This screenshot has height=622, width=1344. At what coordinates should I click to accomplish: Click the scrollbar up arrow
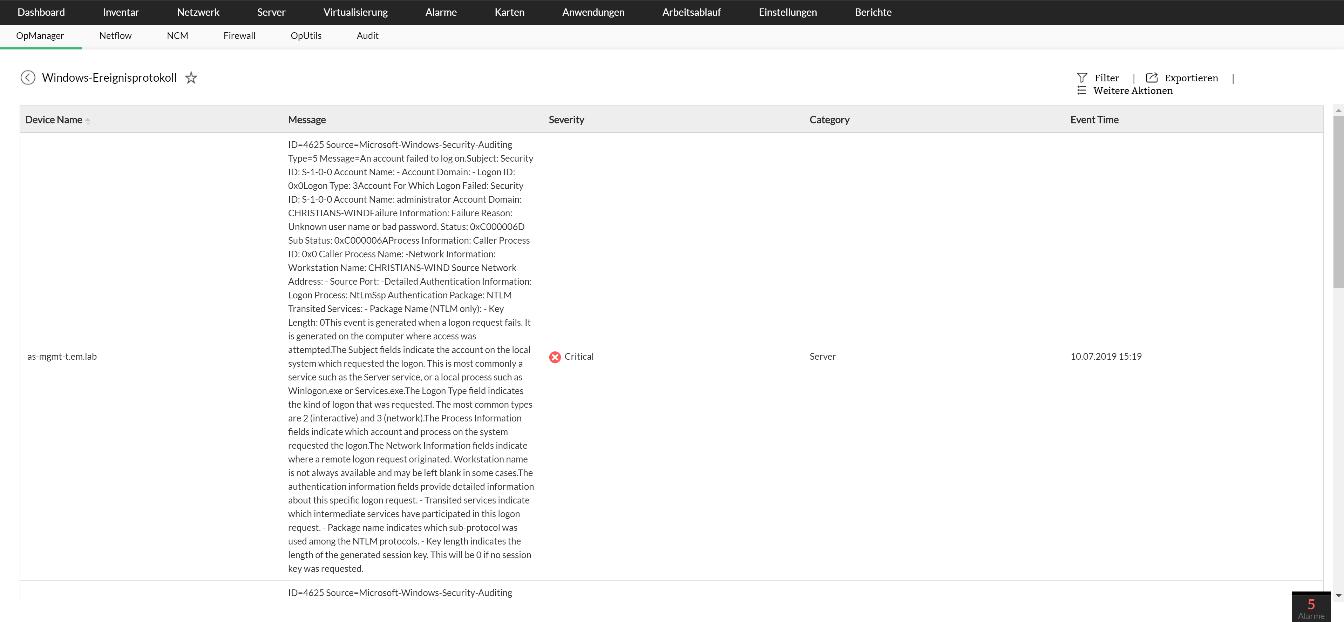1338,111
